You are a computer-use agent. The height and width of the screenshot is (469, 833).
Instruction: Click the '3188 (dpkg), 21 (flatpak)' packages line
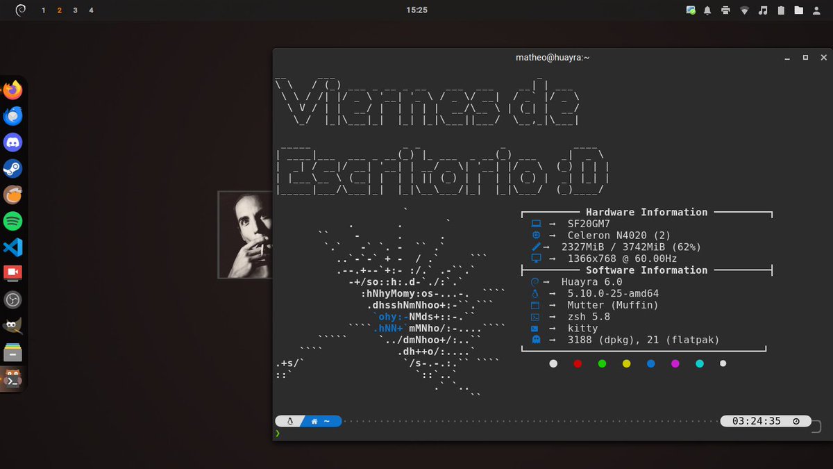[643, 340]
